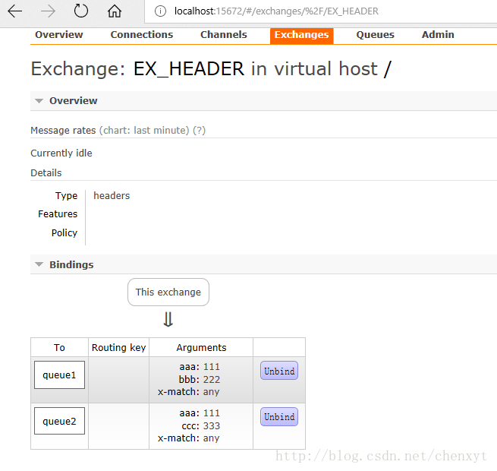
Task: Click the EX_HEADER exchange title
Action: coord(189,68)
